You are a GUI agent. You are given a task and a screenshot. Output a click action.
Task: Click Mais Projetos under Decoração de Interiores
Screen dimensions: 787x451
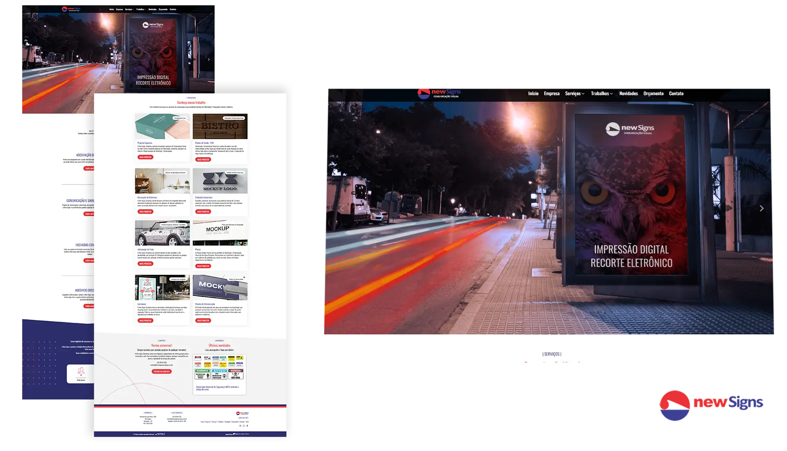[145, 212]
